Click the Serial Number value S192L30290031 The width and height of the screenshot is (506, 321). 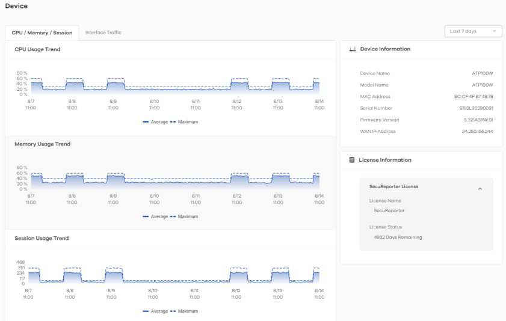tap(476, 108)
